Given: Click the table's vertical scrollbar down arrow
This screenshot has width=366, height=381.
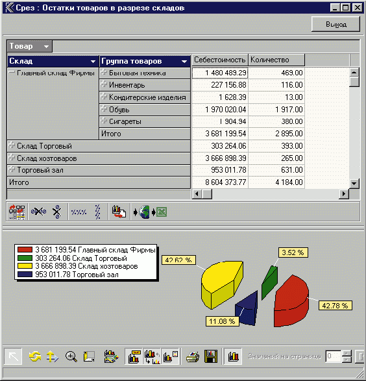Looking at the screenshot, I should [354, 184].
